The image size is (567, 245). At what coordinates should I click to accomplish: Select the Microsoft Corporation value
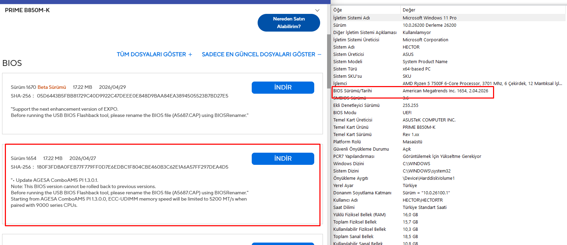[425, 40]
